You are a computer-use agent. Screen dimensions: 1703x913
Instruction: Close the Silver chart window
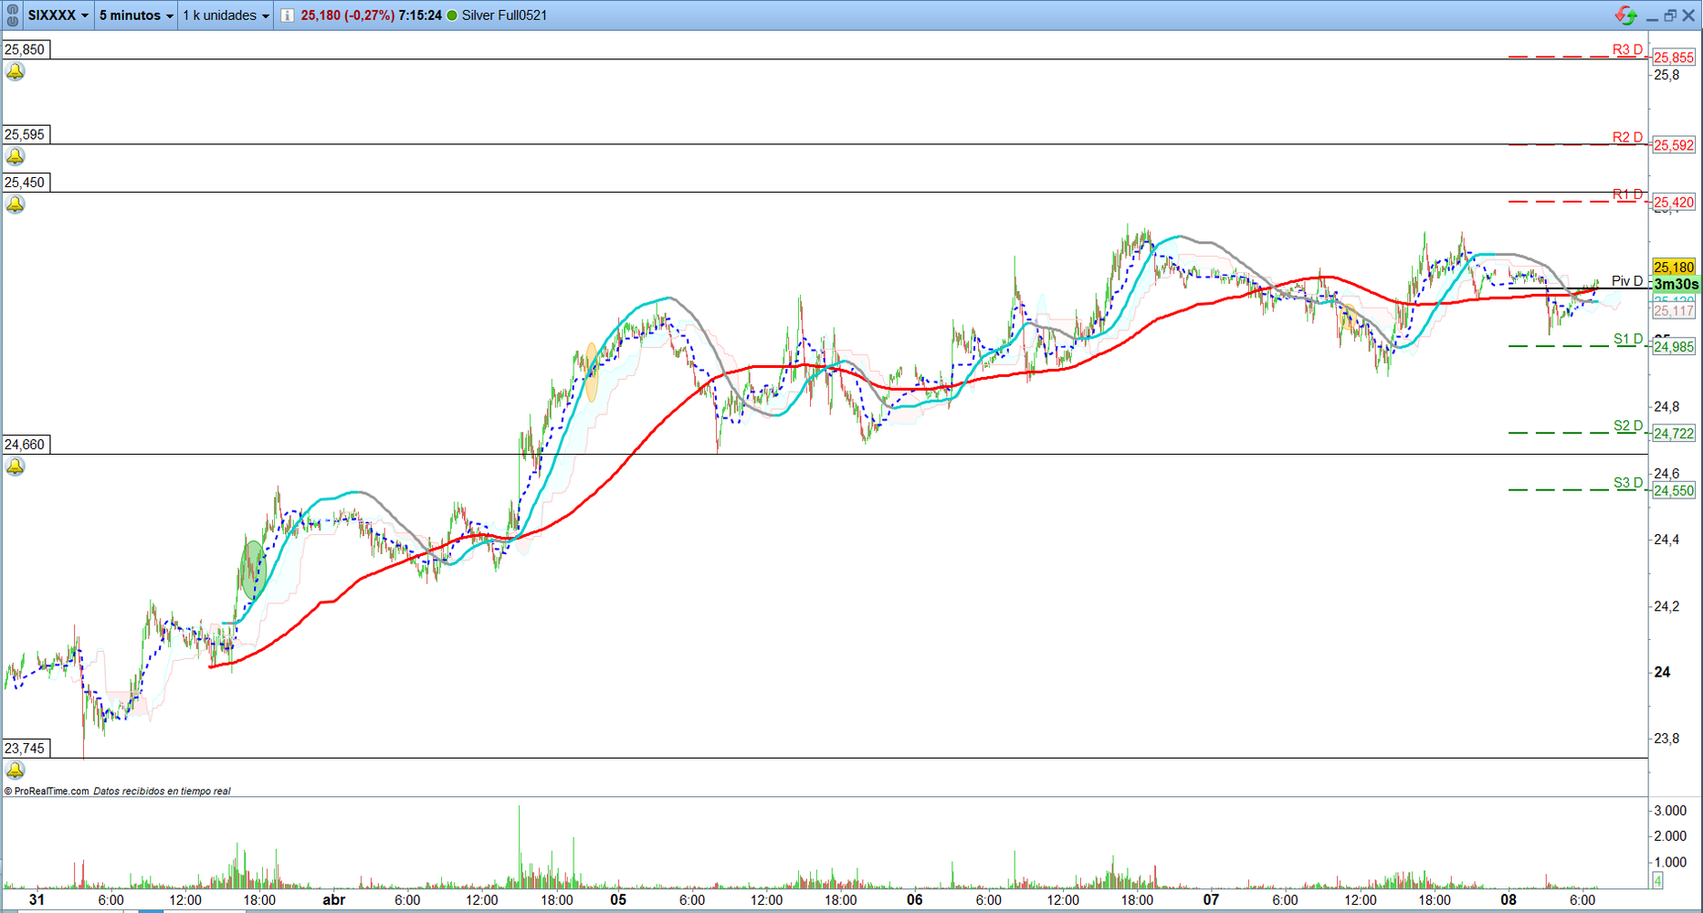click(x=1689, y=16)
